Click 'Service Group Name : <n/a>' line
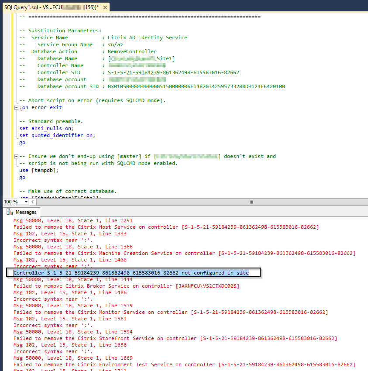The image size is (368, 371). (x=71, y=45)
